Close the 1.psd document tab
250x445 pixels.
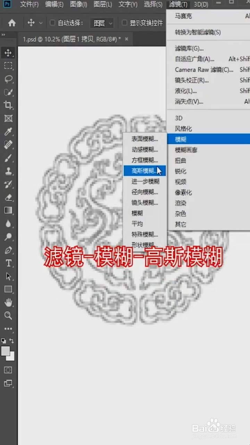coord(126,39)
